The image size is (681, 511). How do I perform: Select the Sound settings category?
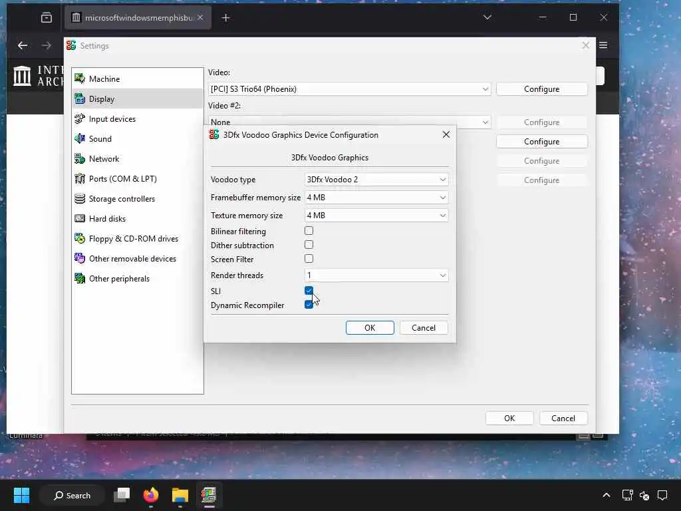click(x=137, y=138)
